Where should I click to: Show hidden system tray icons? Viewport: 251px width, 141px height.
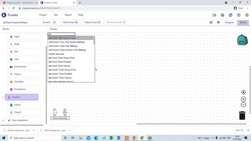(213, 138)
